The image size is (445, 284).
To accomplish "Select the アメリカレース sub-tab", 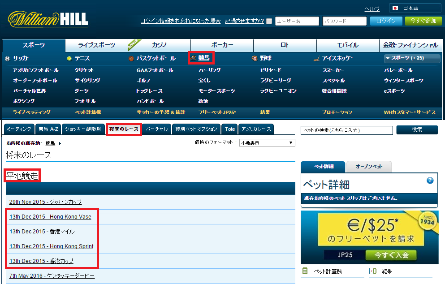I will coord(256,129).
